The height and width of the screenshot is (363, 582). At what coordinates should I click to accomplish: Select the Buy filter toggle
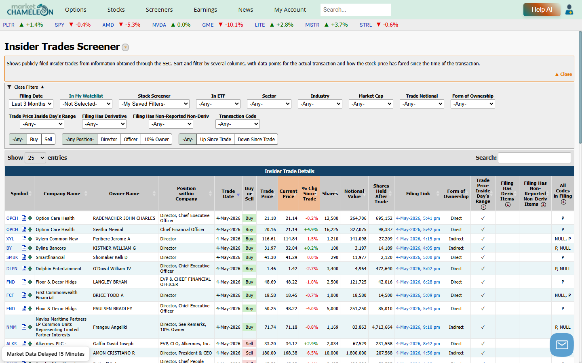[x=34, y=140]
